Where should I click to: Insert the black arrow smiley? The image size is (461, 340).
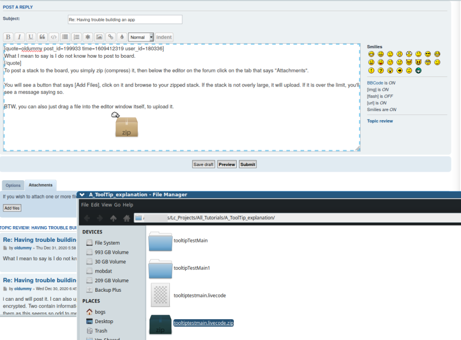pyautogui.click(x=399, y=71)
